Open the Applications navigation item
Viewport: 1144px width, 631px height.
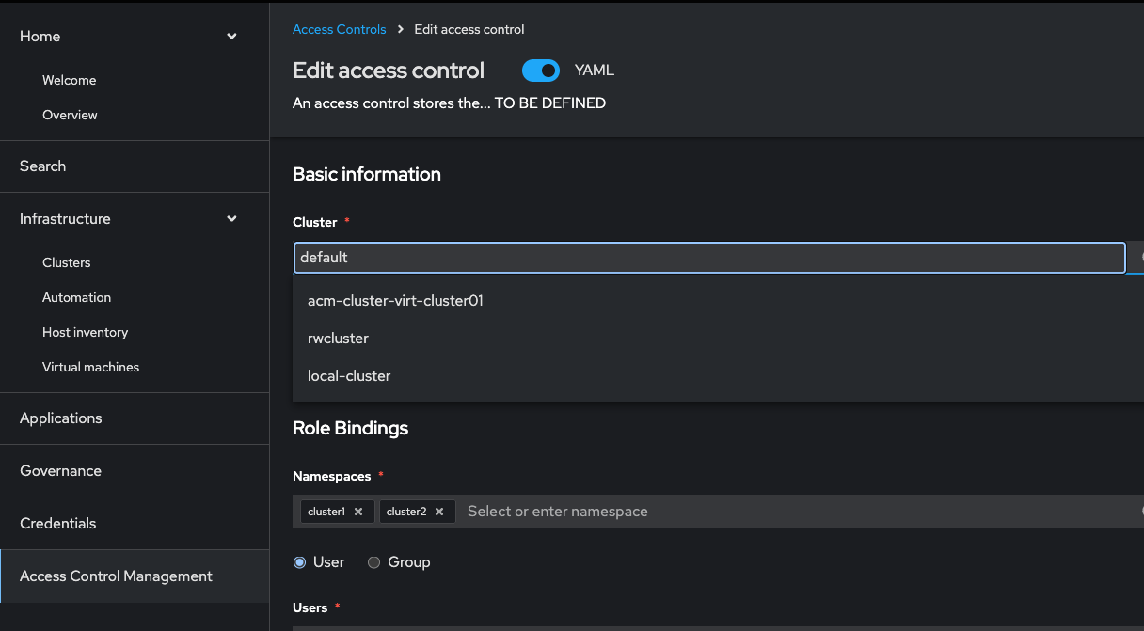click(x=61, y=418)
